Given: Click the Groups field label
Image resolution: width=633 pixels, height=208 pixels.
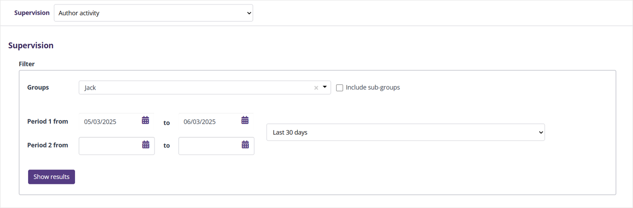Looking at the screenshot, I should coord(38,87).
